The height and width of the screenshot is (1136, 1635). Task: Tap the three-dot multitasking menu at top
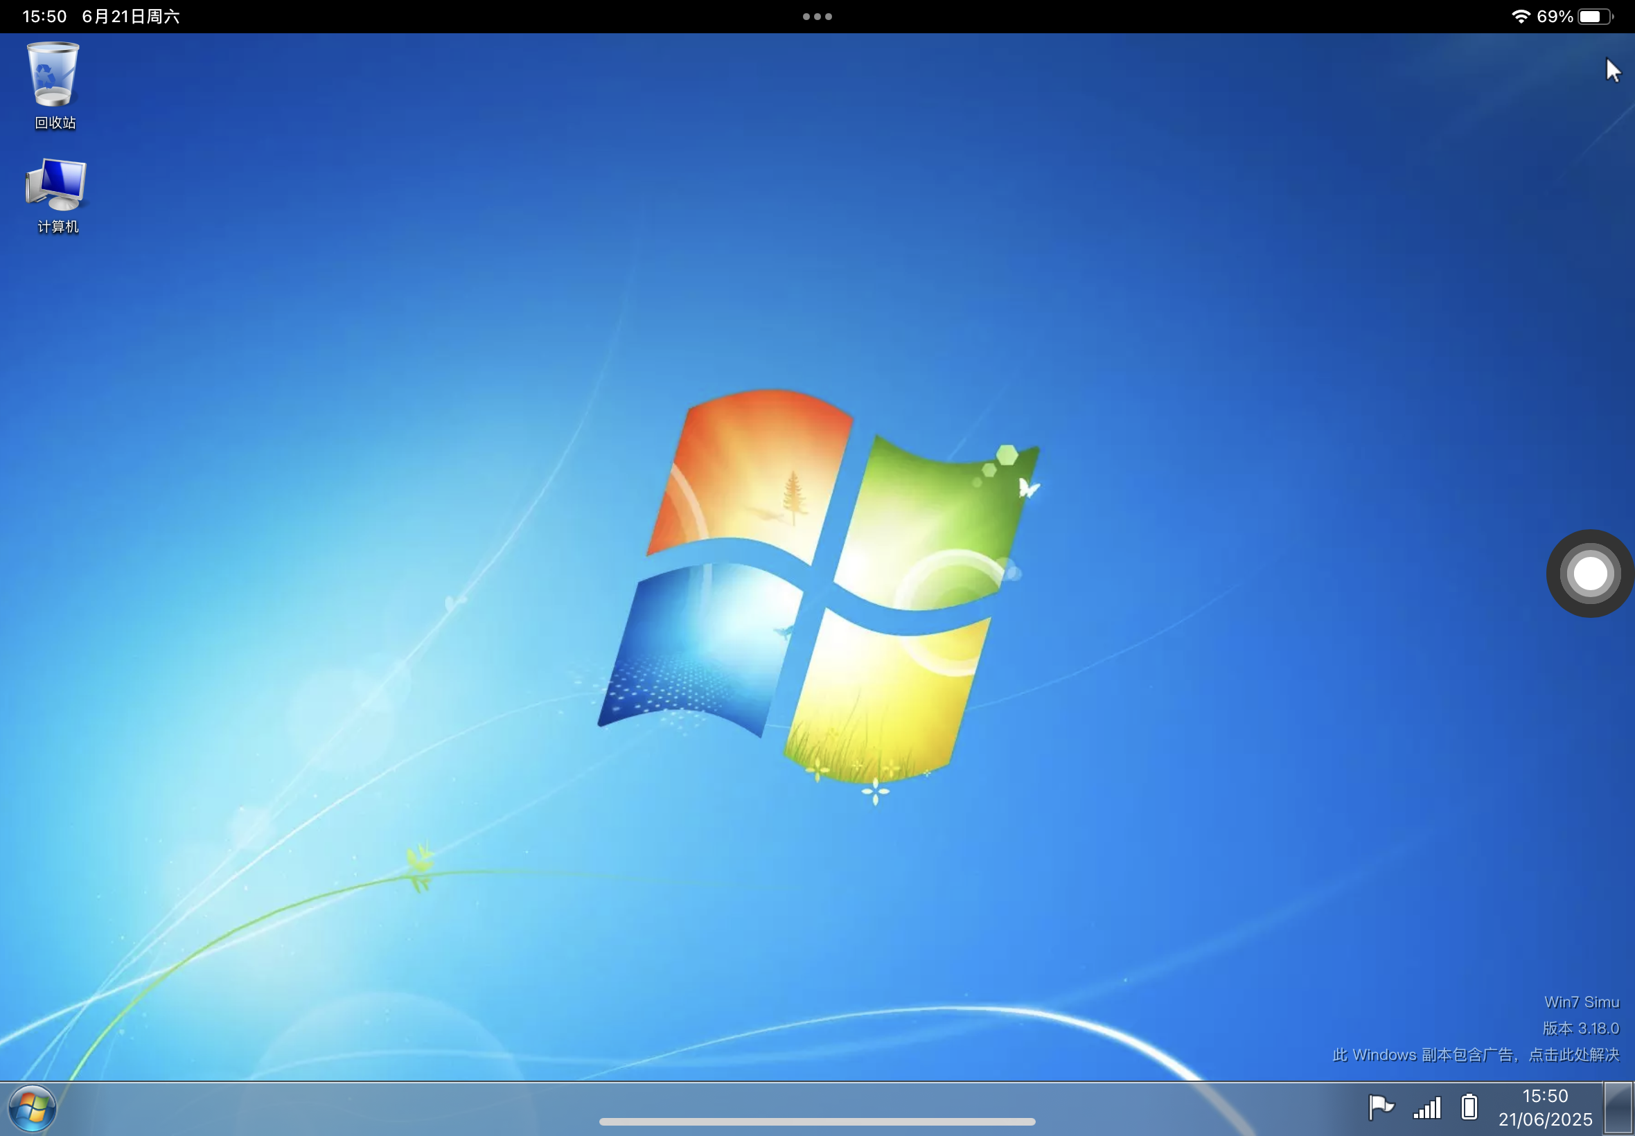click(817, 17)
